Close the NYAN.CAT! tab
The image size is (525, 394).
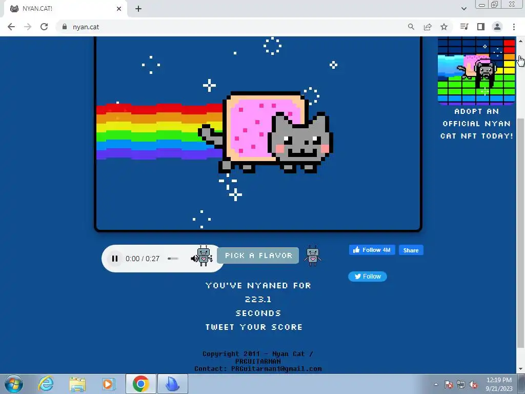coord(119,9)
